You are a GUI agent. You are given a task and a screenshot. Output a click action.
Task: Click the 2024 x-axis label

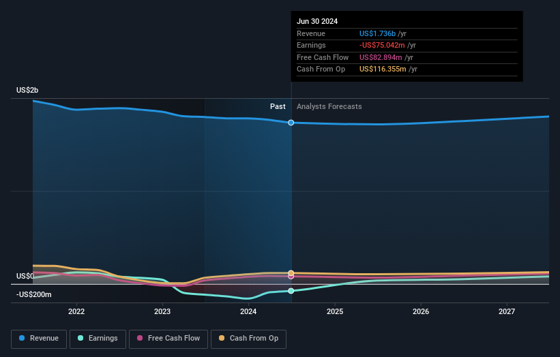click(x=248, y=312)
